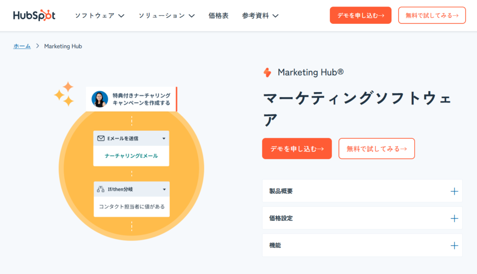This screenshot has width=477, height=274.
Task: Click コンタクト担当者に値がある text
Action: [x=132, y=207]
